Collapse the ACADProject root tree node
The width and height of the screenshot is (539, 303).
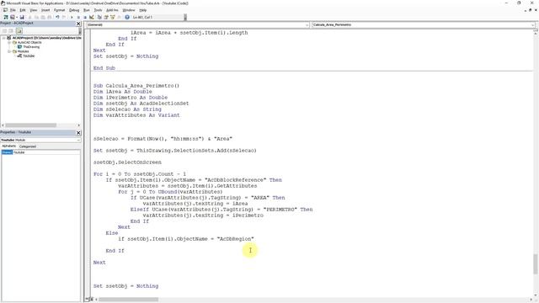3,38
